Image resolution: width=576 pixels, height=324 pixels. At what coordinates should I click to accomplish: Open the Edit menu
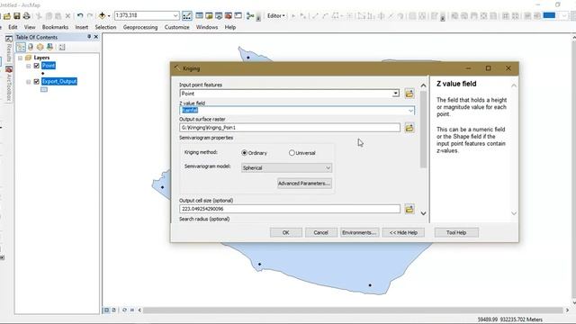point(13,27)
